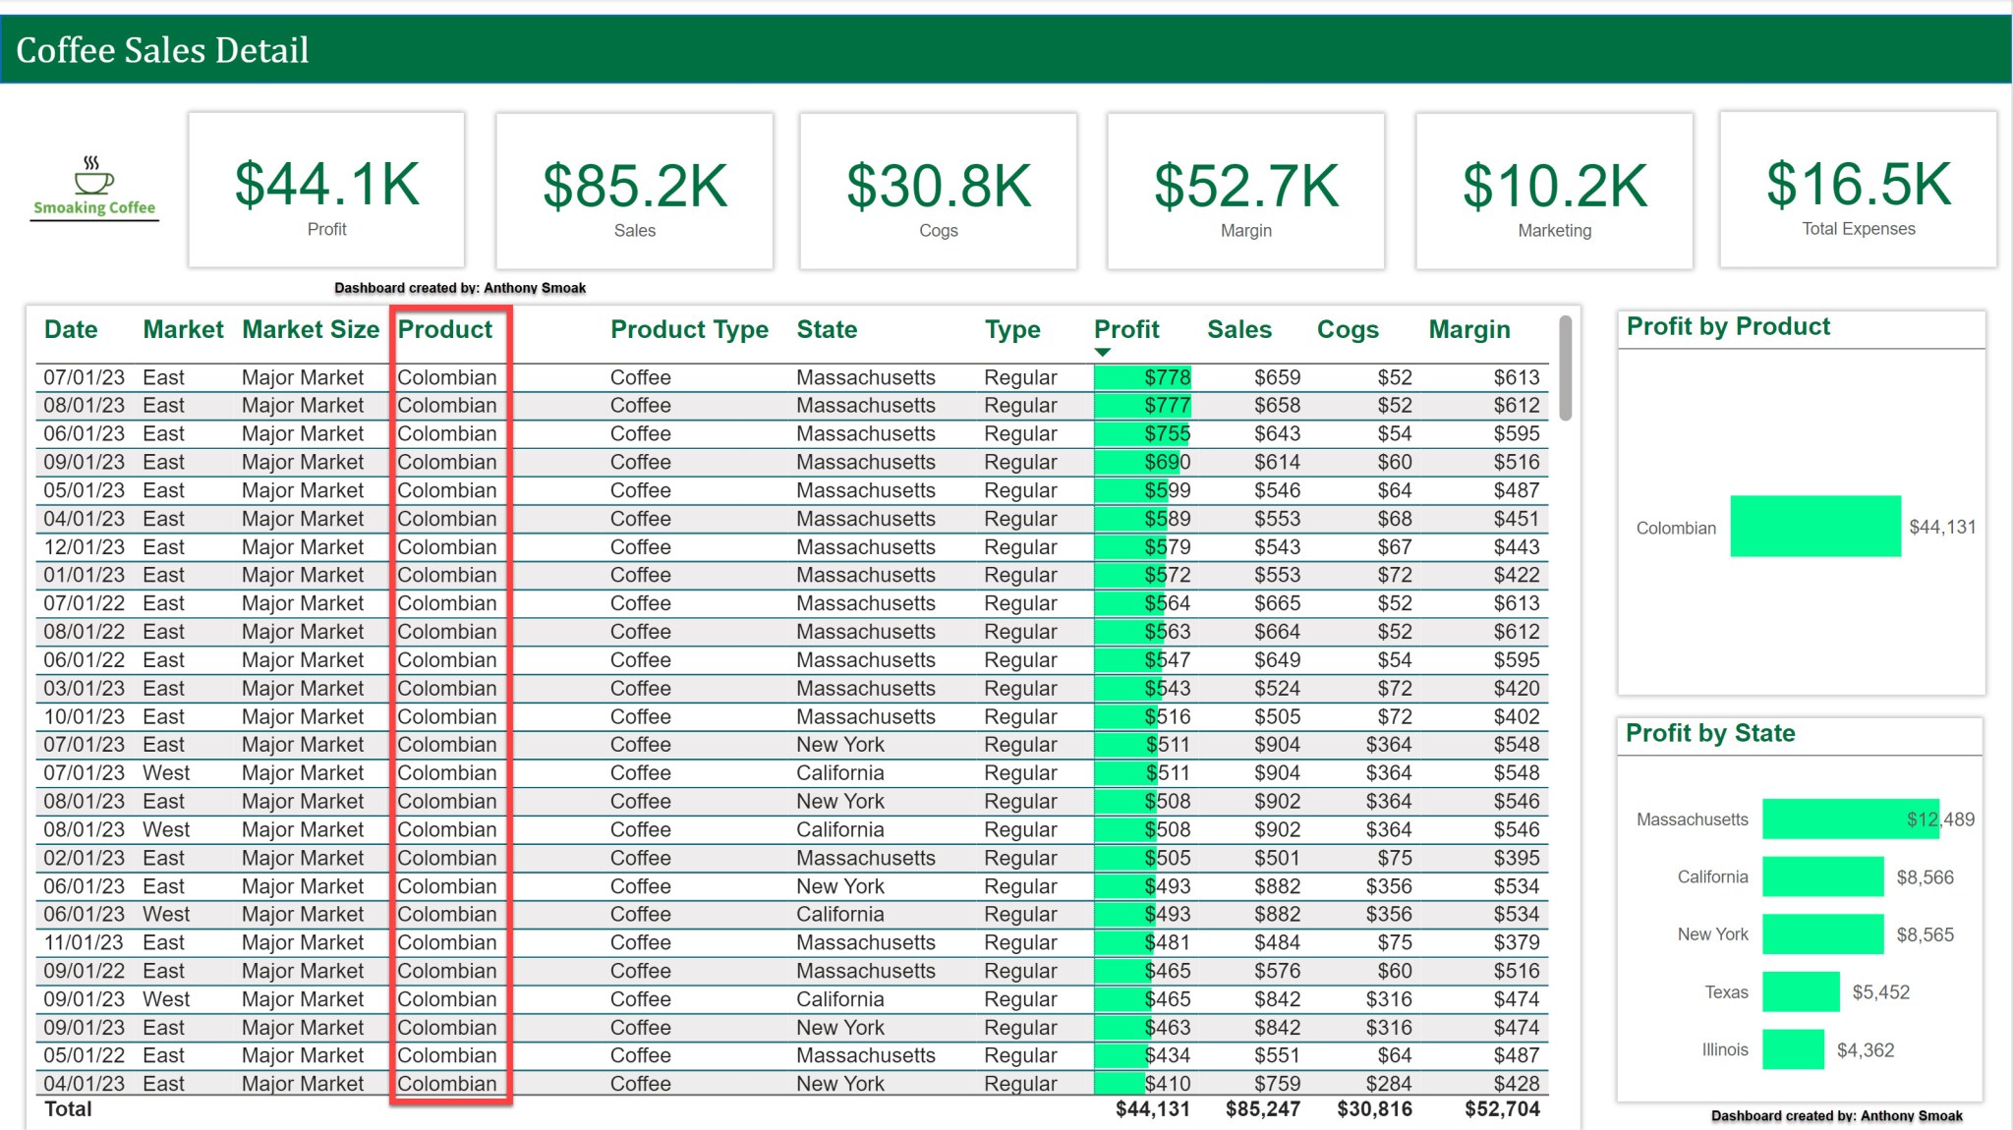The image size is (2013, 1130).
Task: Click the Illinois label in Profit by State
Action: 1724,1049
